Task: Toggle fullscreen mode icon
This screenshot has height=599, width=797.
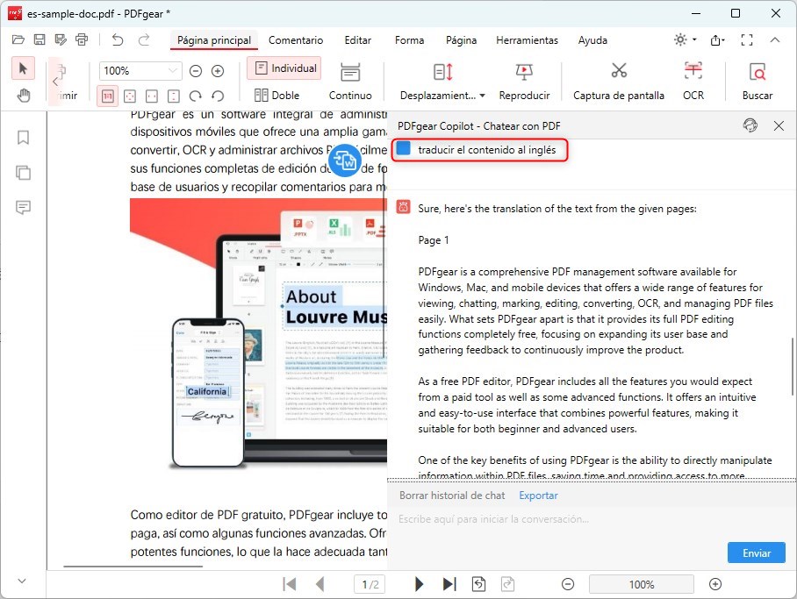Action: [x=747, y=39]
